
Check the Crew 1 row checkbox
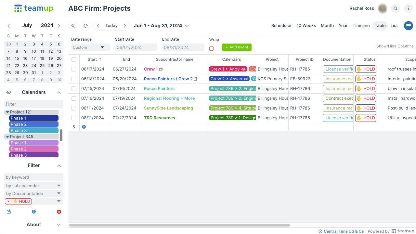[x=74, y=69]
